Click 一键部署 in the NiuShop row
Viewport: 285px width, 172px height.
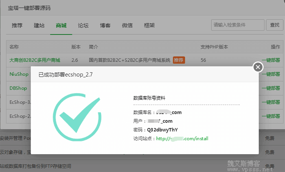pyautogui.click(x=271, y=74)
